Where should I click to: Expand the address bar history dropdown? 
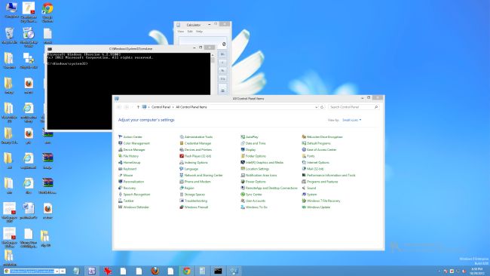point(317,107)
